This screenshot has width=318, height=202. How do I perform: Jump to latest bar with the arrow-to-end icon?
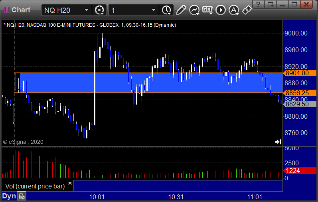[x=278, y=142]
